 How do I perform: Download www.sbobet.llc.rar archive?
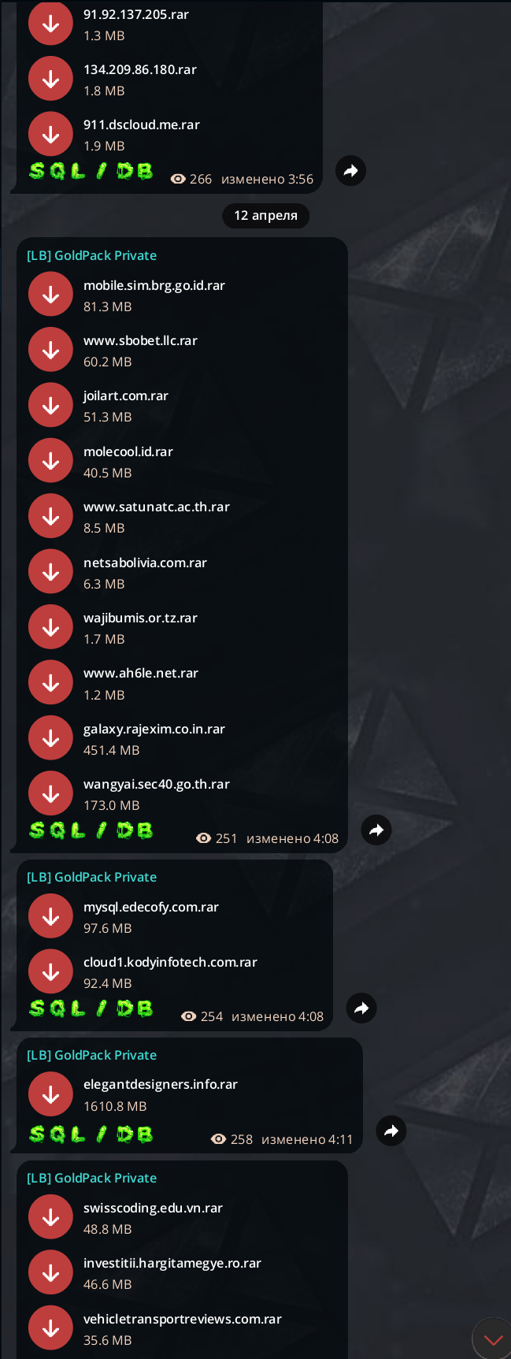pyautogui.click(x=51, y=349)
